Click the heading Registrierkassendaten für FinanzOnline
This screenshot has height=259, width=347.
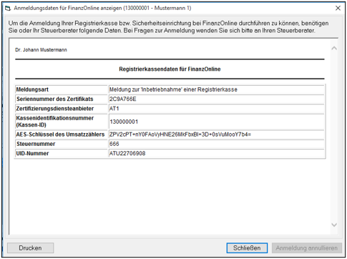click(x=170, y=69)
